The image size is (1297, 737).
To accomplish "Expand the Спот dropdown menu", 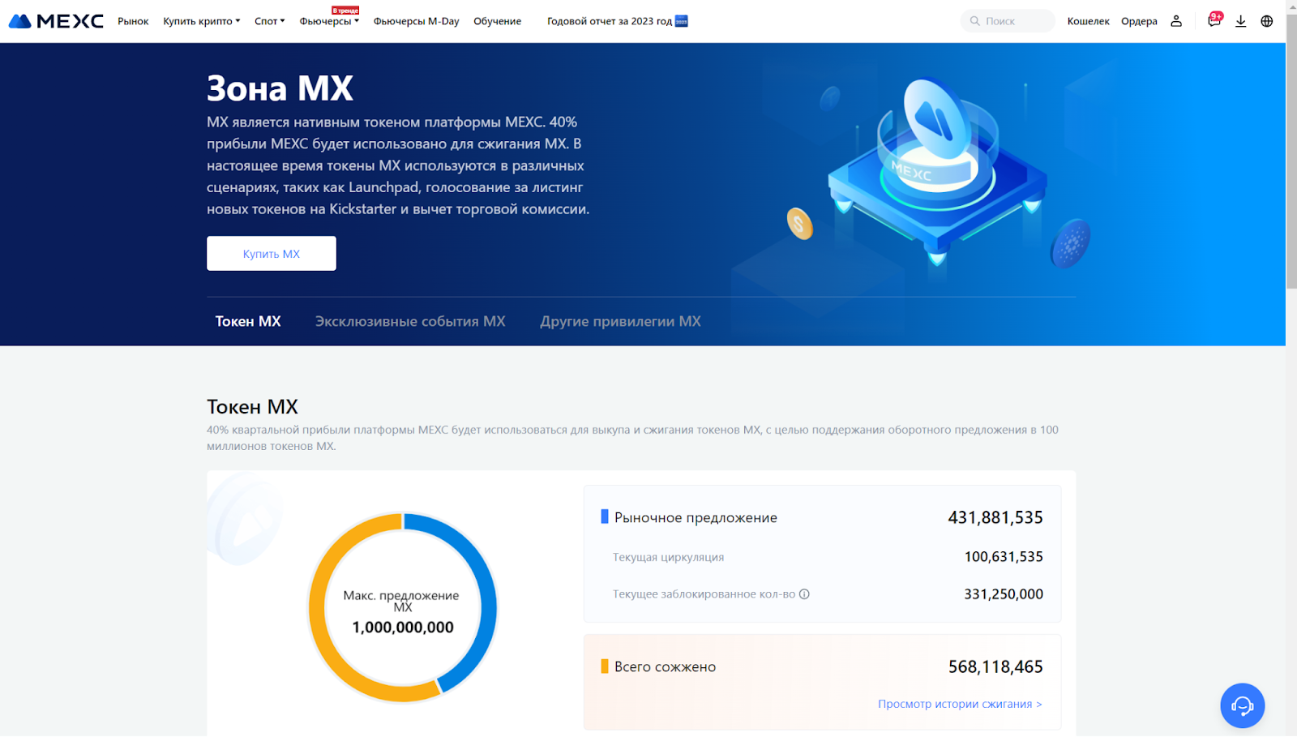I will click(270, 21).
